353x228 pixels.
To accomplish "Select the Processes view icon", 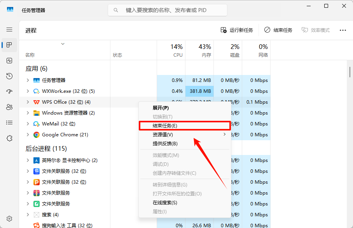I will pyautogui.click(x=9, y=45).
